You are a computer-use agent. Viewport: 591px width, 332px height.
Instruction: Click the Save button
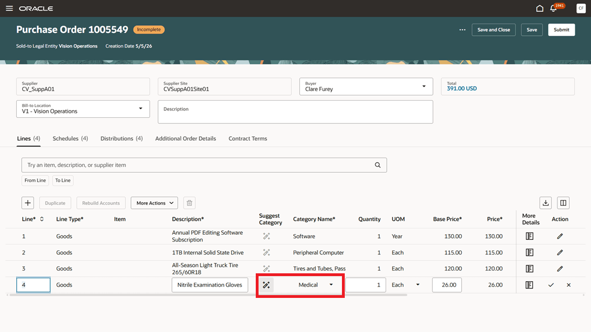tap(532, 30)
